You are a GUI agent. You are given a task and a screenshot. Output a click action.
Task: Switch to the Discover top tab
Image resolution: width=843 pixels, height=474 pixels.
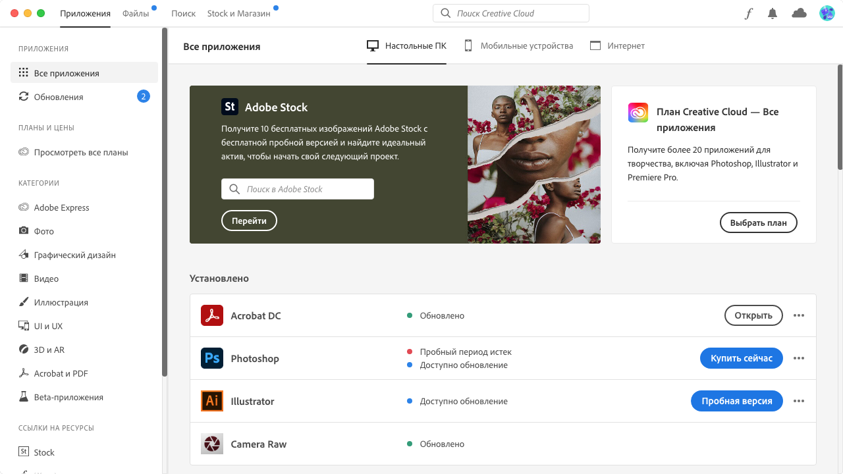[x=184, y=13]
